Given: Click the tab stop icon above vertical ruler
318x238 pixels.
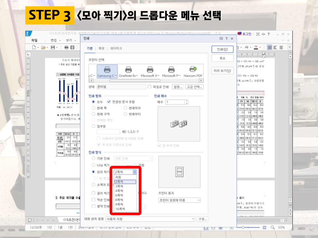Looking at the screenshot, I should [x=28, y=54].
